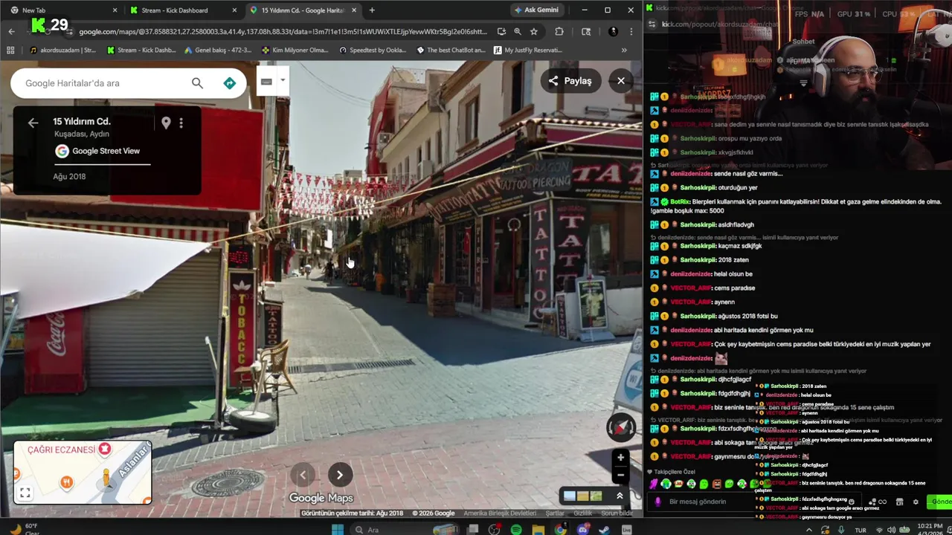Zoom in with the plus button
The width and height of the screenshot is (952, 535).
click(620, 457)
